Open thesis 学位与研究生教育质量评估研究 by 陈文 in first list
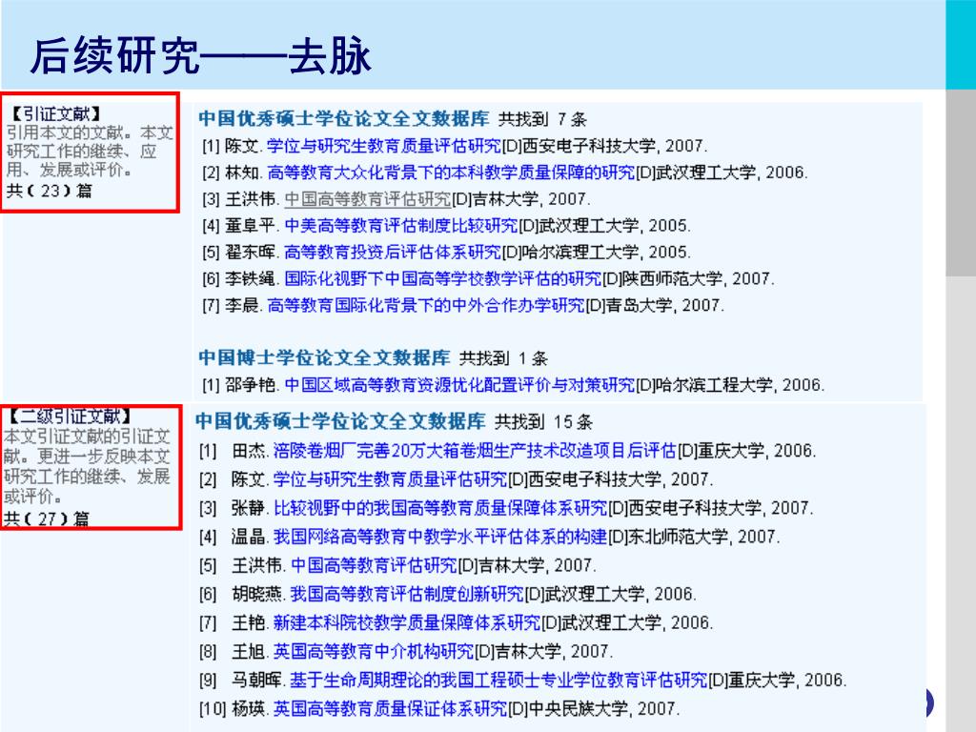This screenshot has height=732, width=976. click(x=383, y=146)
